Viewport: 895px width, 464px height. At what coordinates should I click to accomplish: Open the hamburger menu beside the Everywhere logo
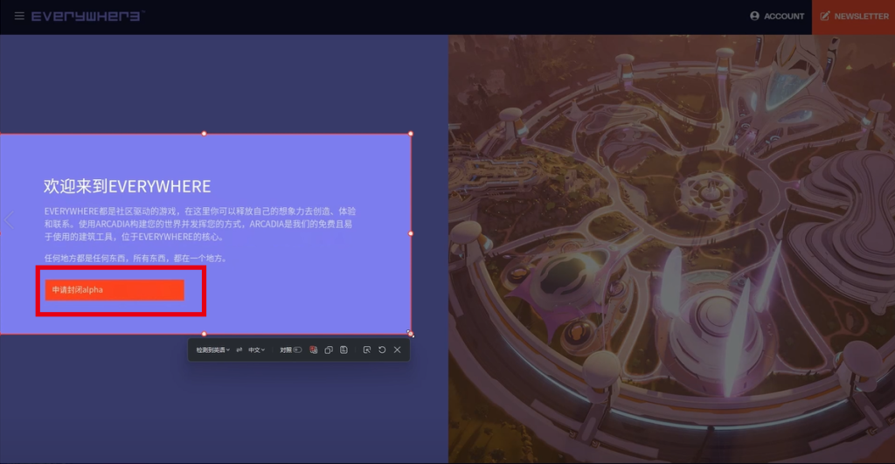pyautogui.click(x=19, y=16)
